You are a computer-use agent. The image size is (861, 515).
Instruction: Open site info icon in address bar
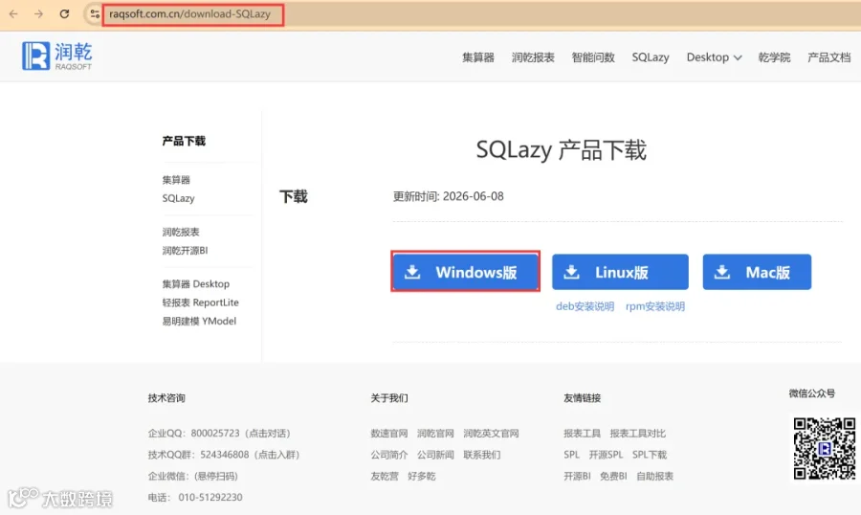pos(95,13)
